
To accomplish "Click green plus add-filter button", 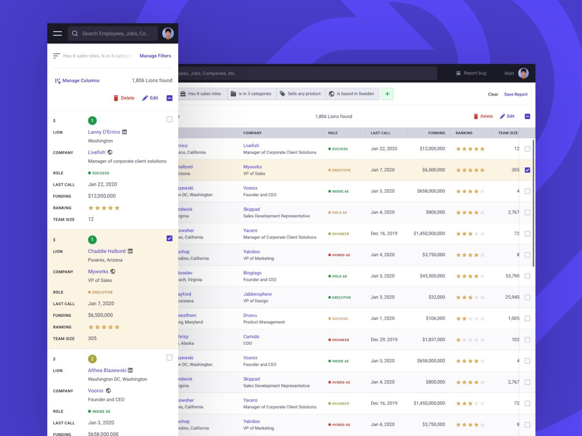I will click(x=387, y=94).
